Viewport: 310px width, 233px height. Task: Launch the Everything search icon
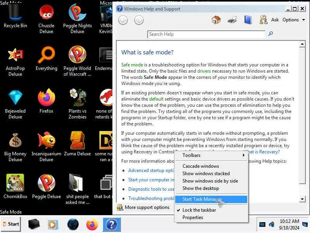point(46,59)
